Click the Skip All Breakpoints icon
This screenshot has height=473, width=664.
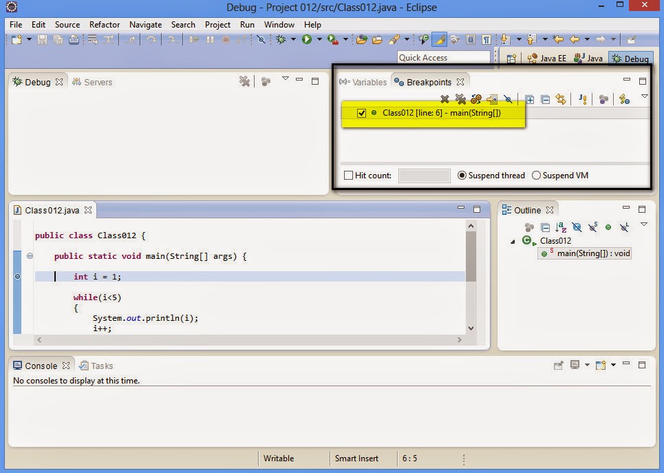pos(508,99)
